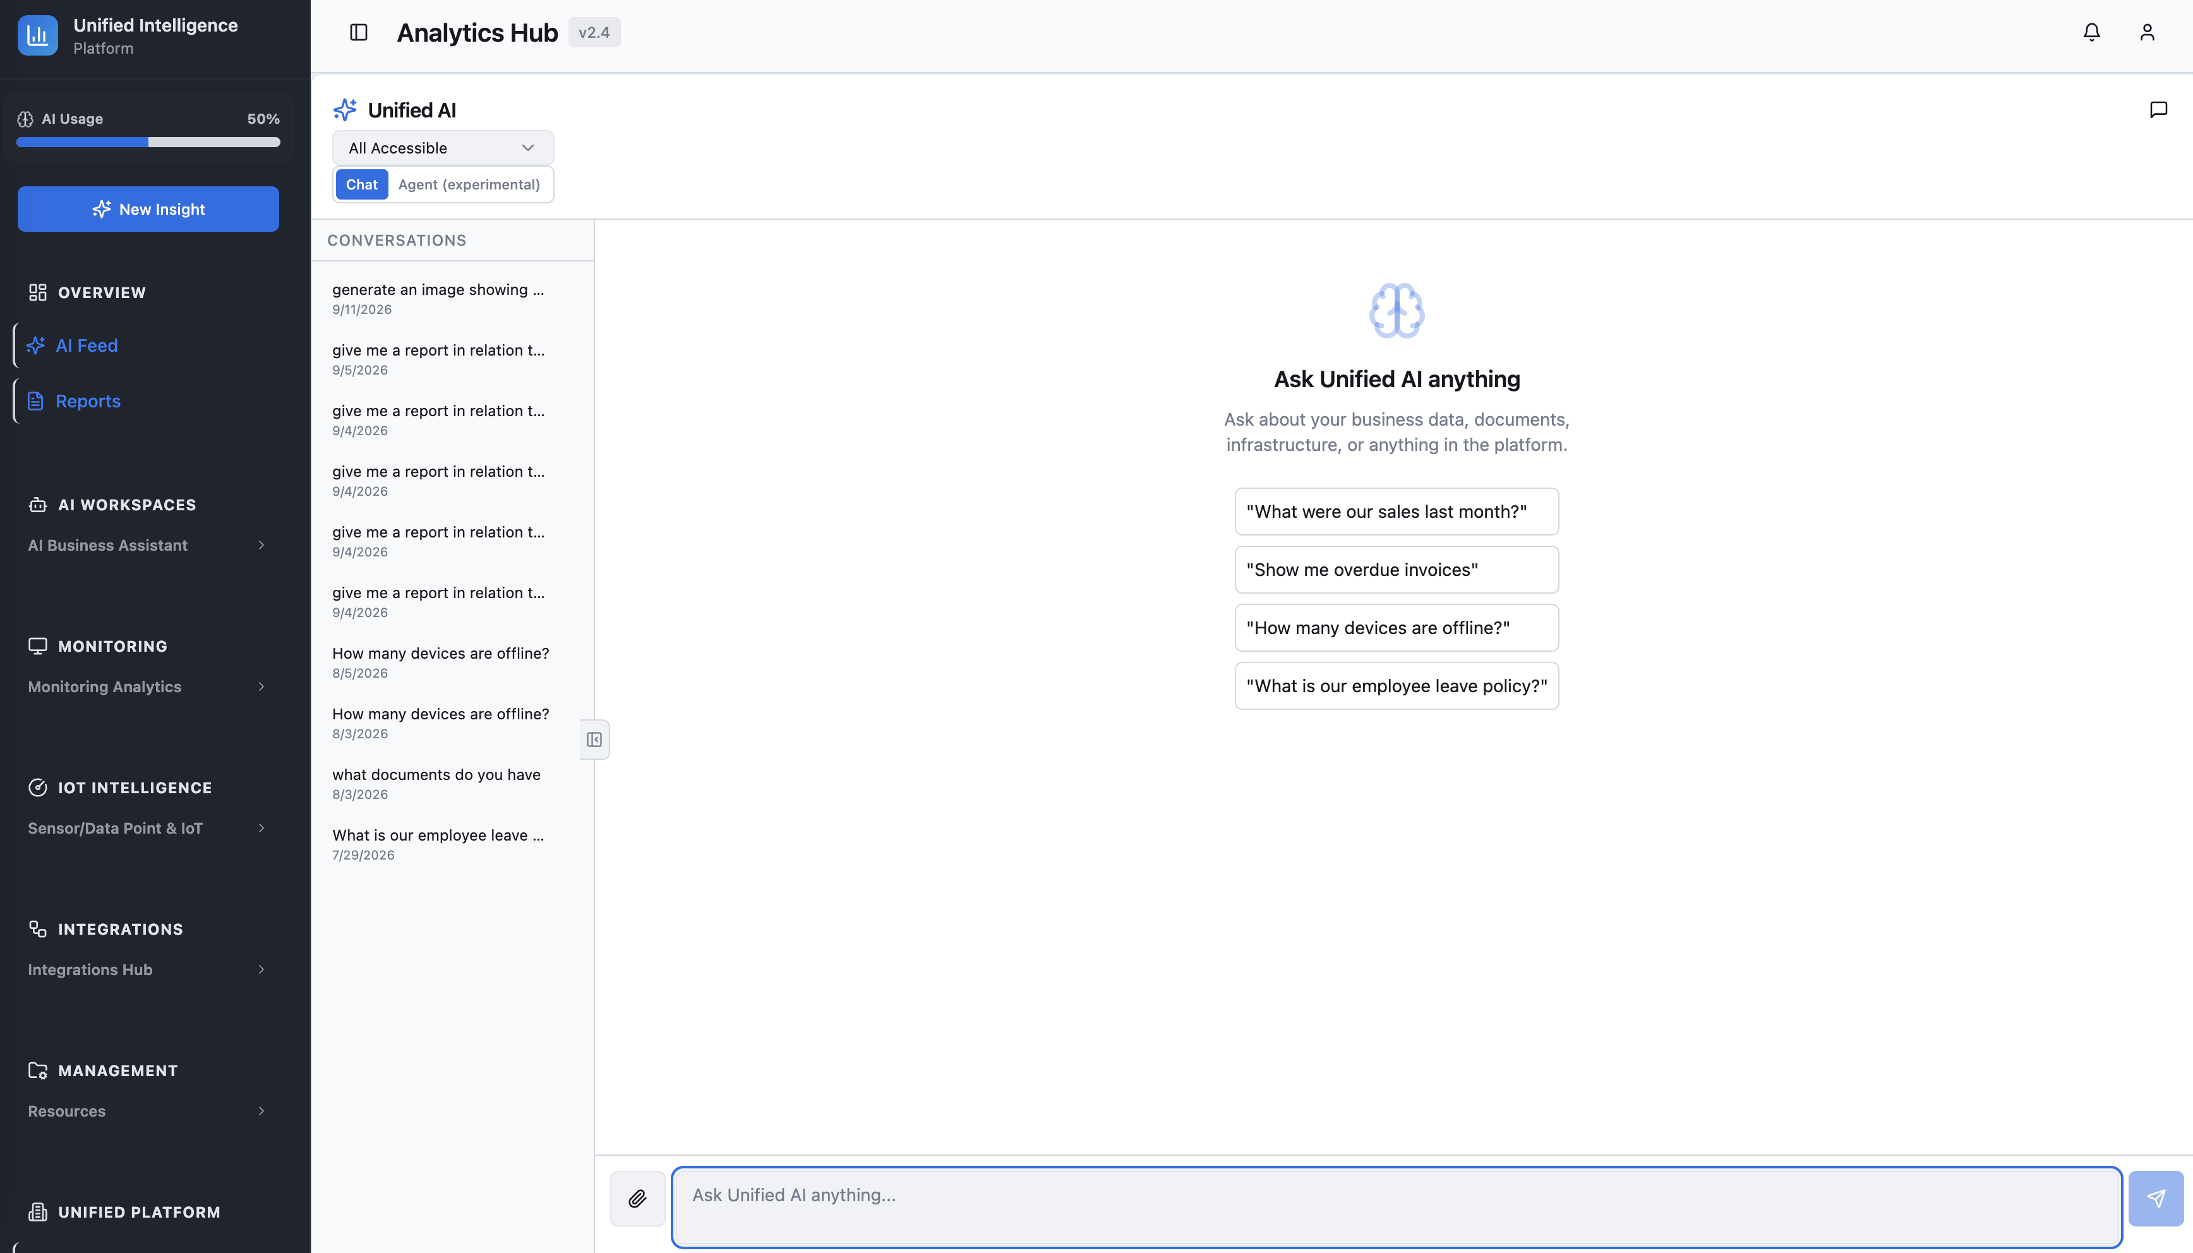
Task: Open notifications bell
Action: pos(2091,33)
